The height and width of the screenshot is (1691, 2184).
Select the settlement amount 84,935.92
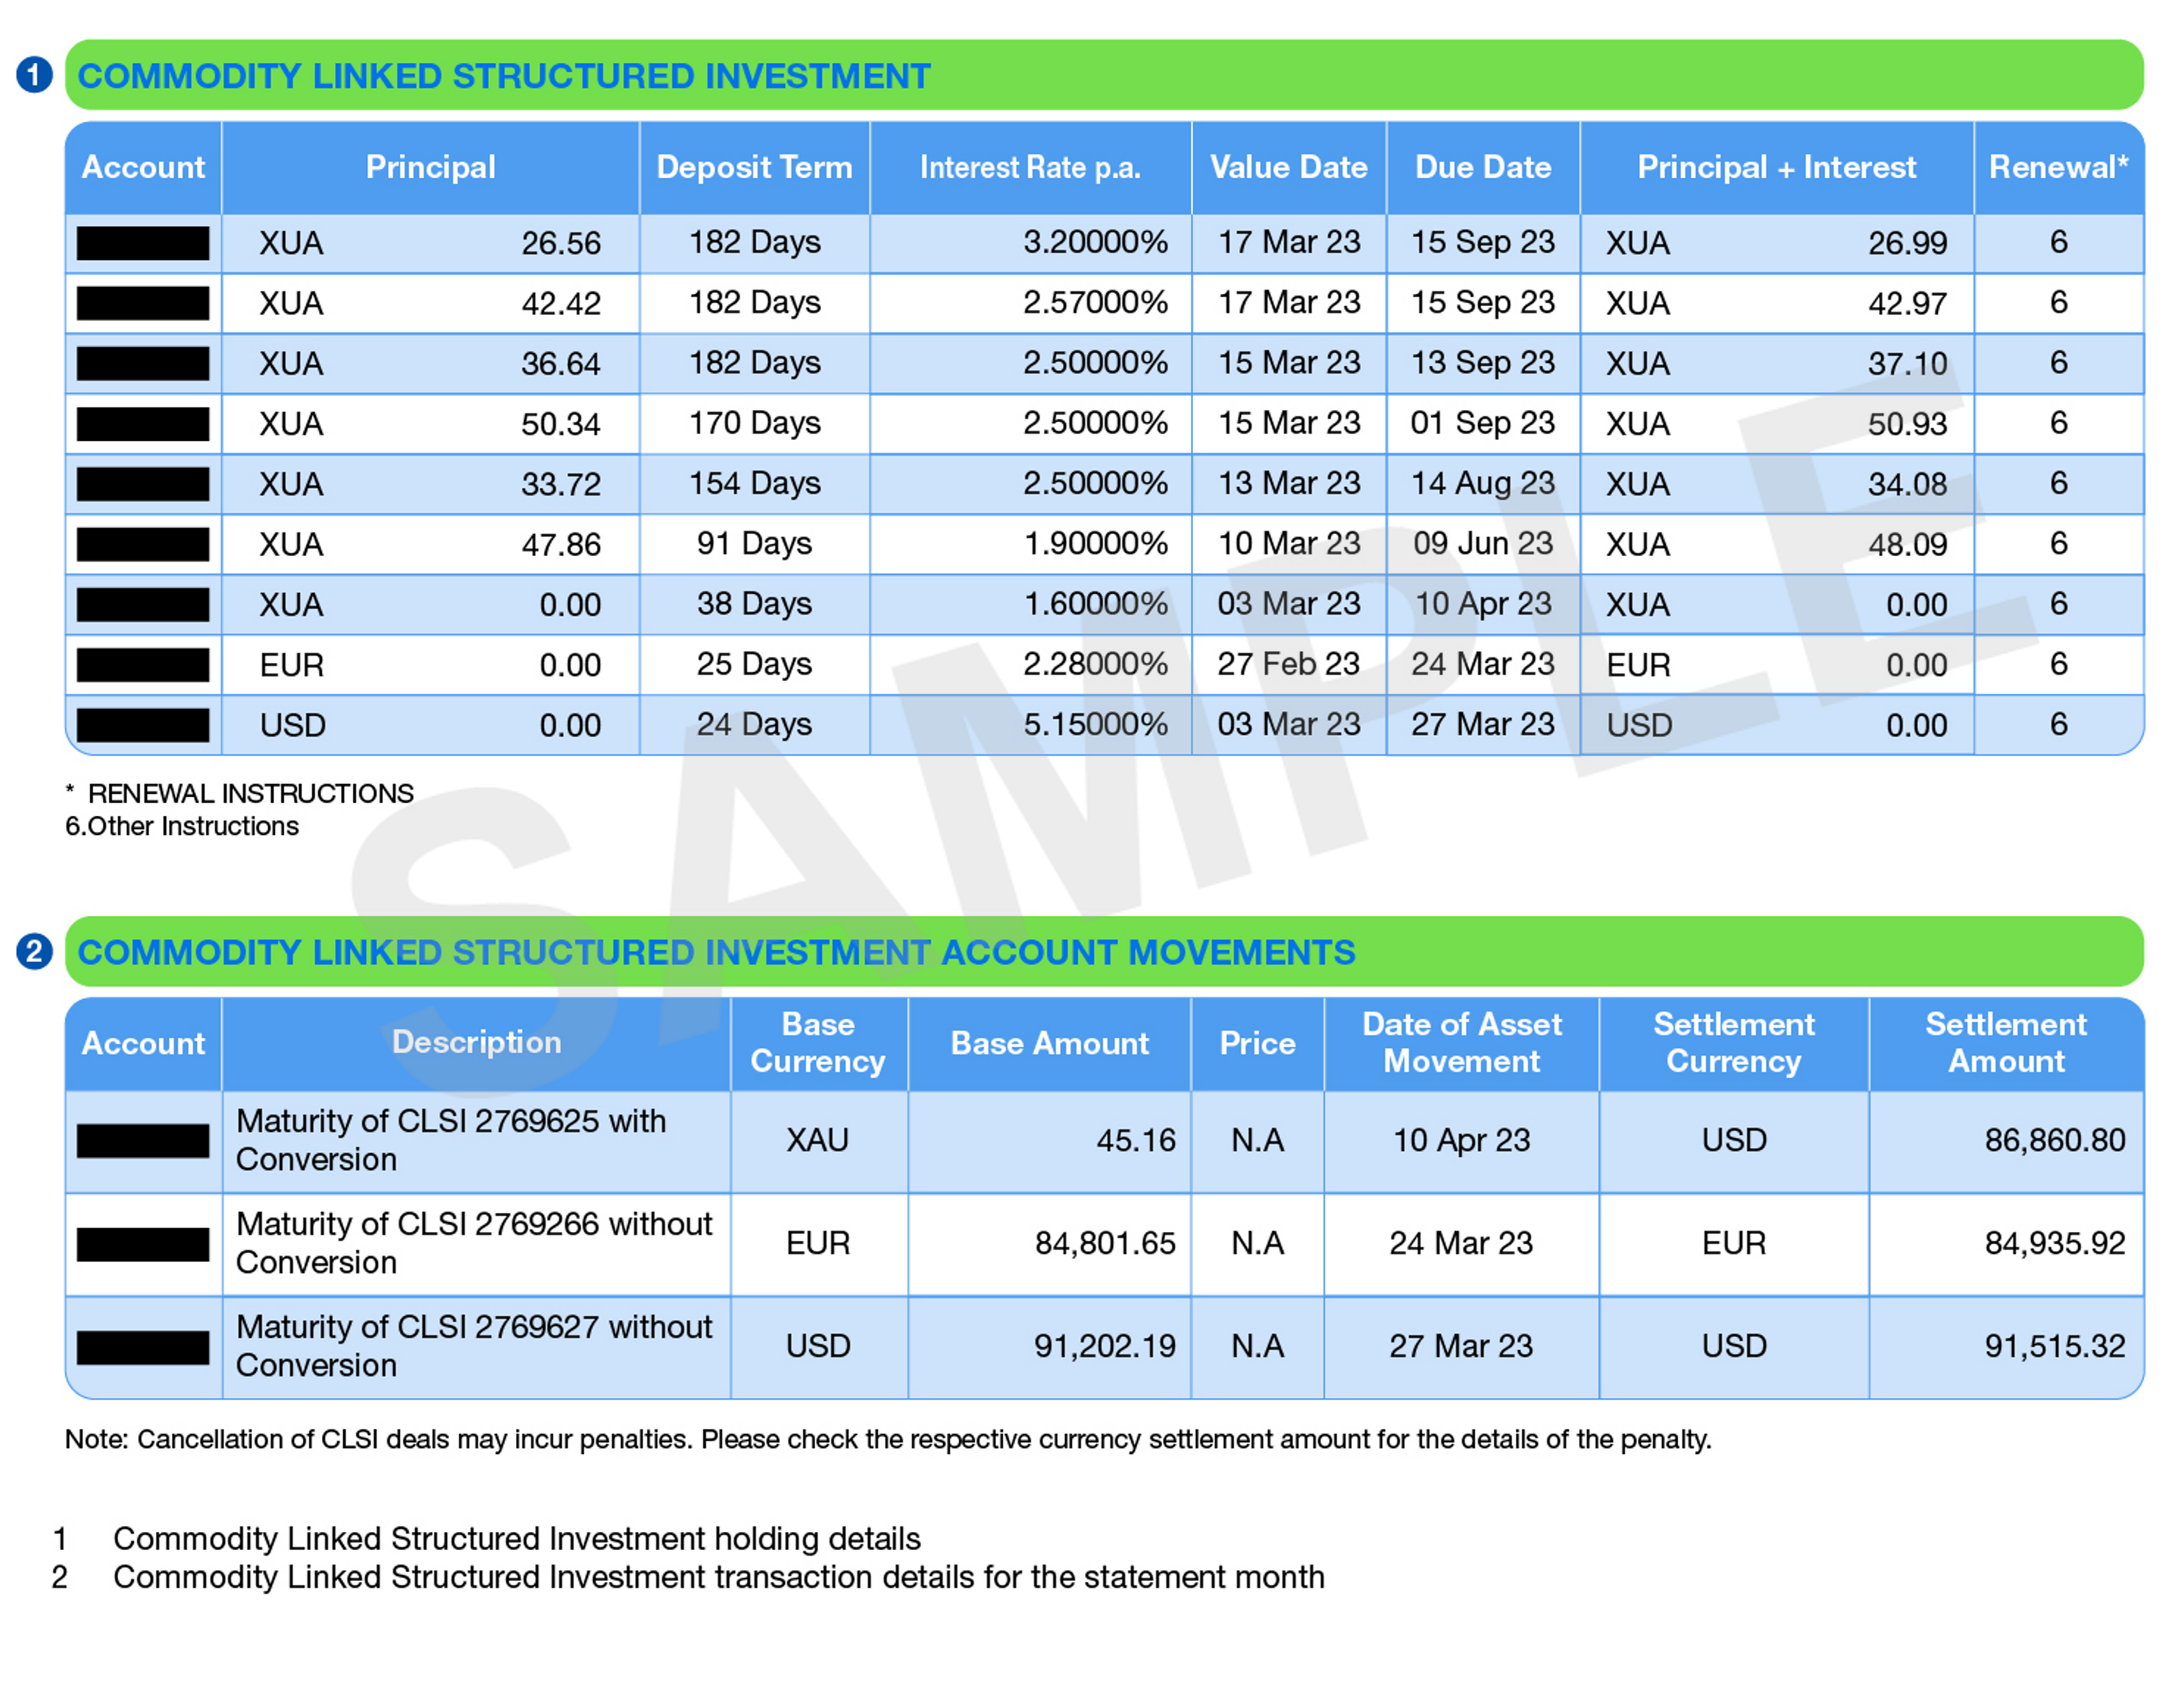2055,1243
